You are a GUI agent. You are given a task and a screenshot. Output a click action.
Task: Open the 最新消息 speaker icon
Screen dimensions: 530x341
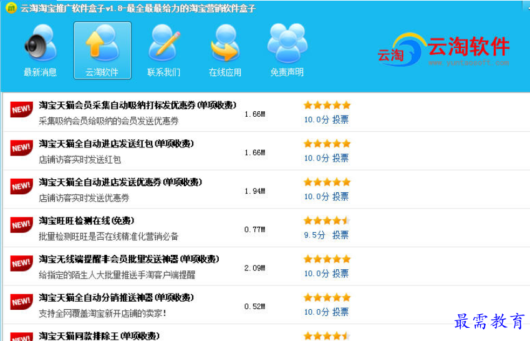41,50
